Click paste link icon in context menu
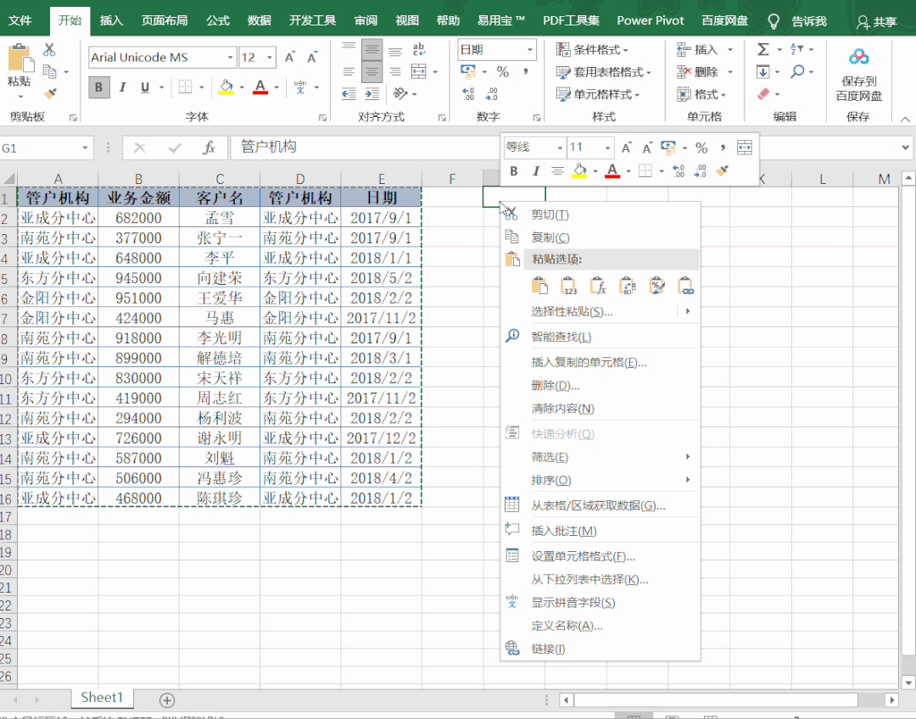Viewport: 916px width, 719px height. coord(686,286)
